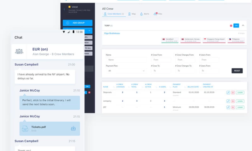Screen dimensions: 252x151
Task: Click the # Users From input field
Action: tap(209, 60)
